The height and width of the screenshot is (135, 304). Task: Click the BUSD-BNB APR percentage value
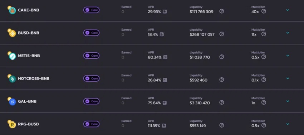(x=153, y=35)
